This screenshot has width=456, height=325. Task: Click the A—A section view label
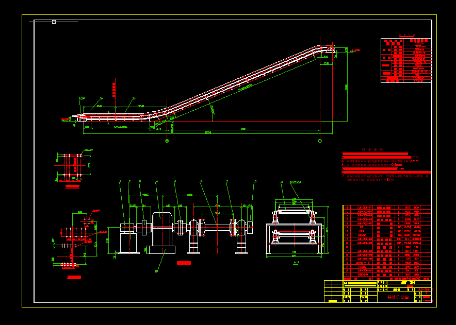(x=296, y=262)
